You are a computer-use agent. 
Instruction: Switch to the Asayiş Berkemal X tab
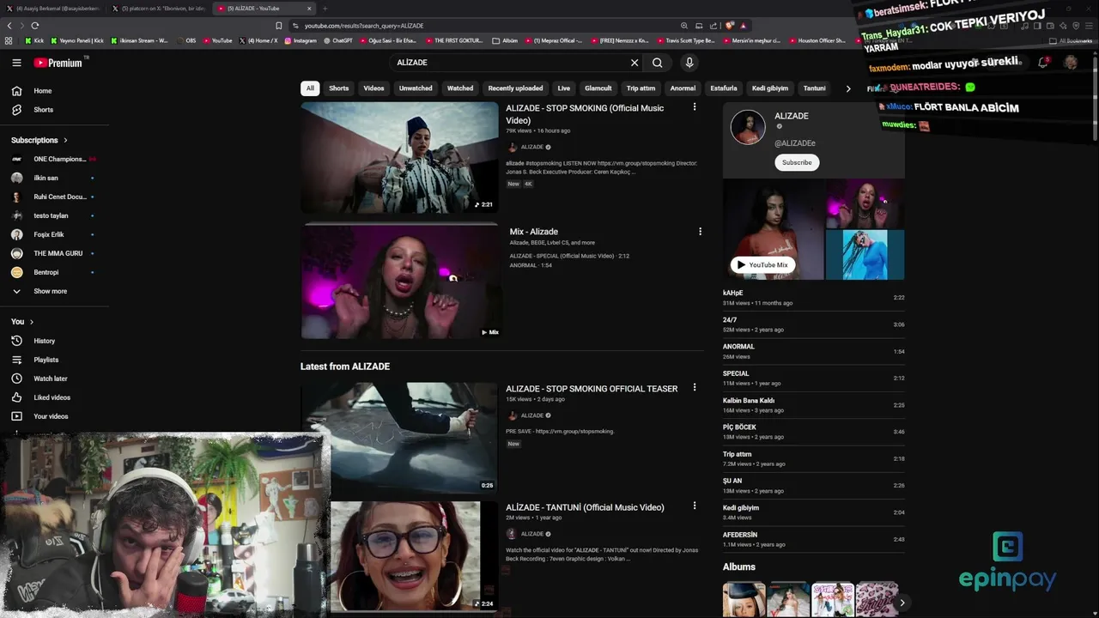point(53,9)
